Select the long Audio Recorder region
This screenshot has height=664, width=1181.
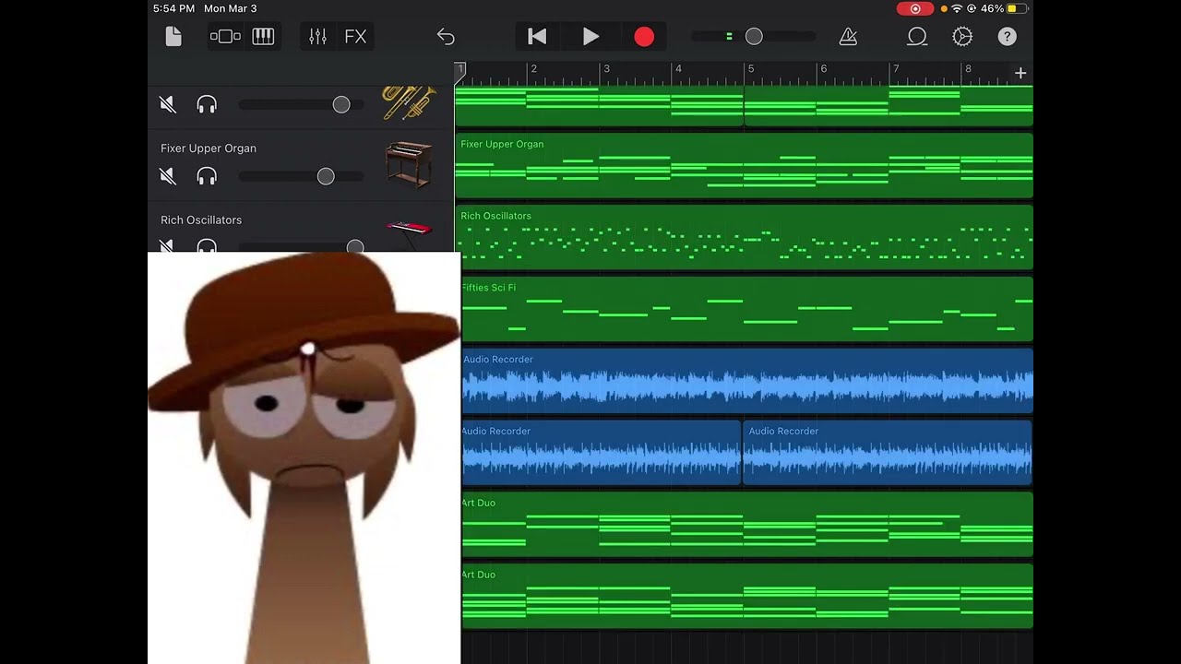coord(746,381)
